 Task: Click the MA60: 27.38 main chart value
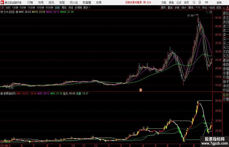click(x=67, y=12)
